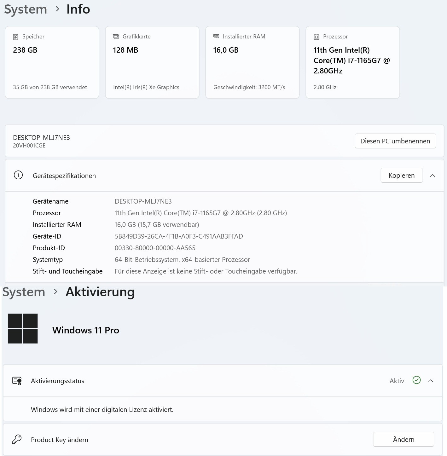Click the Speicher storage drive icon

15,37
